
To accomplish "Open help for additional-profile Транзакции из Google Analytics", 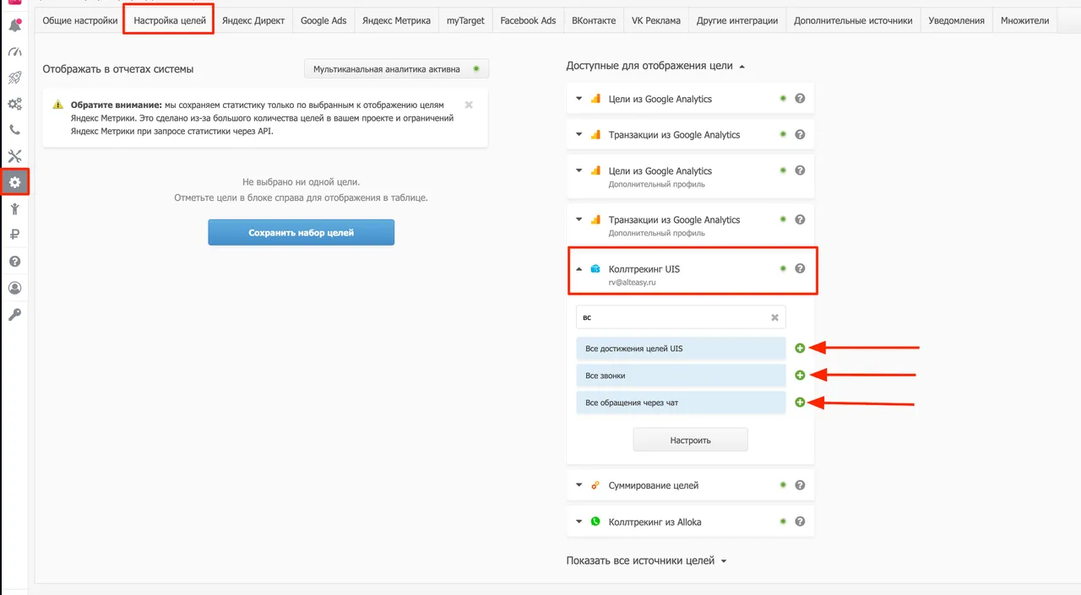I will (x=800, y=219).
